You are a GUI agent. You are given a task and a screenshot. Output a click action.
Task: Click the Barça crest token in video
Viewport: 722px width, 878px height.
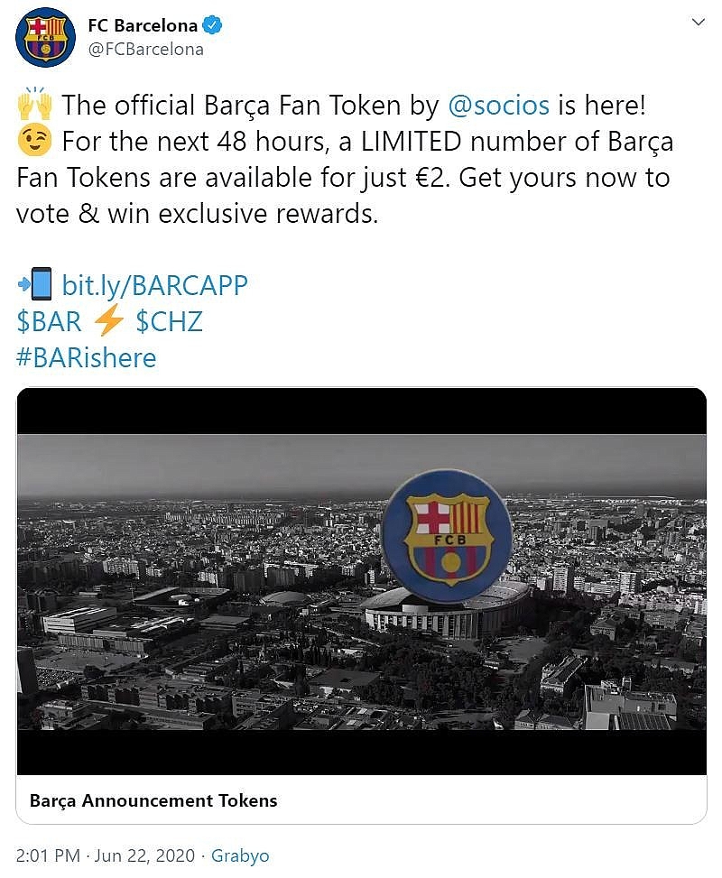(x=448, y=536)
